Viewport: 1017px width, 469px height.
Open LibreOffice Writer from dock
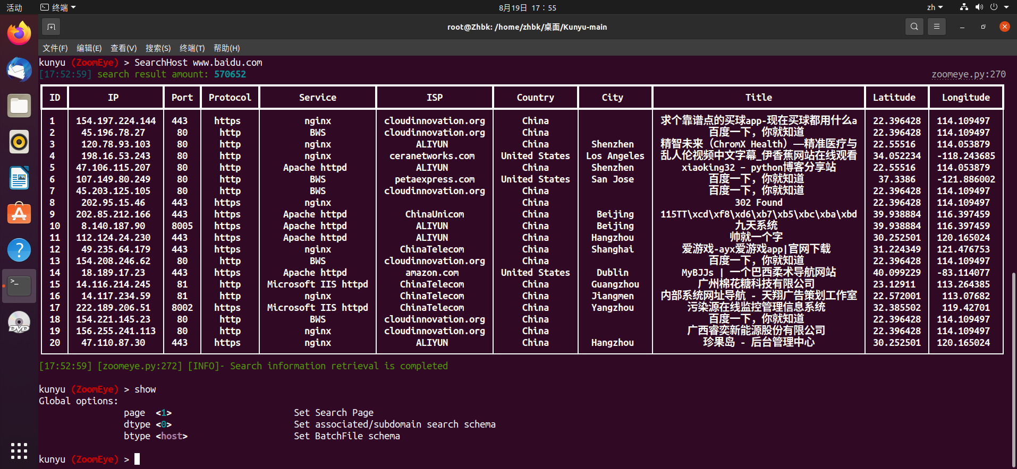point(19,178)
